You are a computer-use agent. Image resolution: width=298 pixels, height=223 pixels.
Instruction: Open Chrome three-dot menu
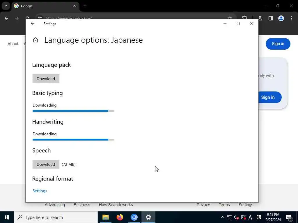[292, 18]
